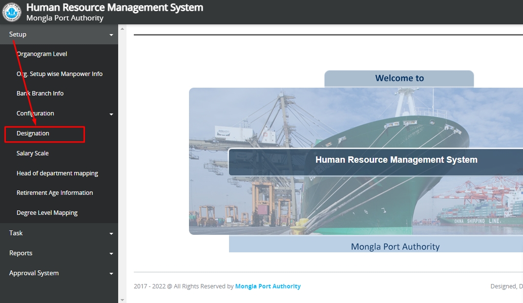
Task: Click the Mongla Port Authority footer link
Action: coord(268,286)
